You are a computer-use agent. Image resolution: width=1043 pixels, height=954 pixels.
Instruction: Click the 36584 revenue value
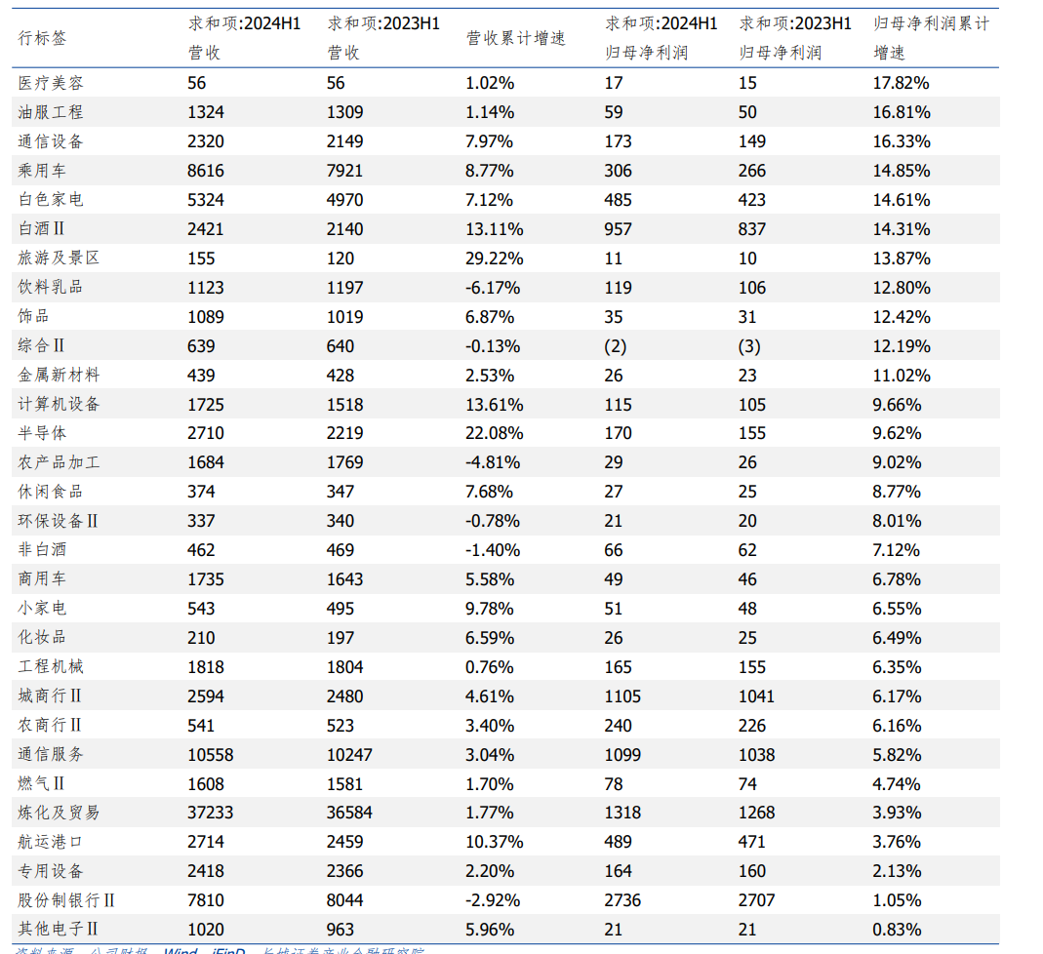(x=349, y=813)
